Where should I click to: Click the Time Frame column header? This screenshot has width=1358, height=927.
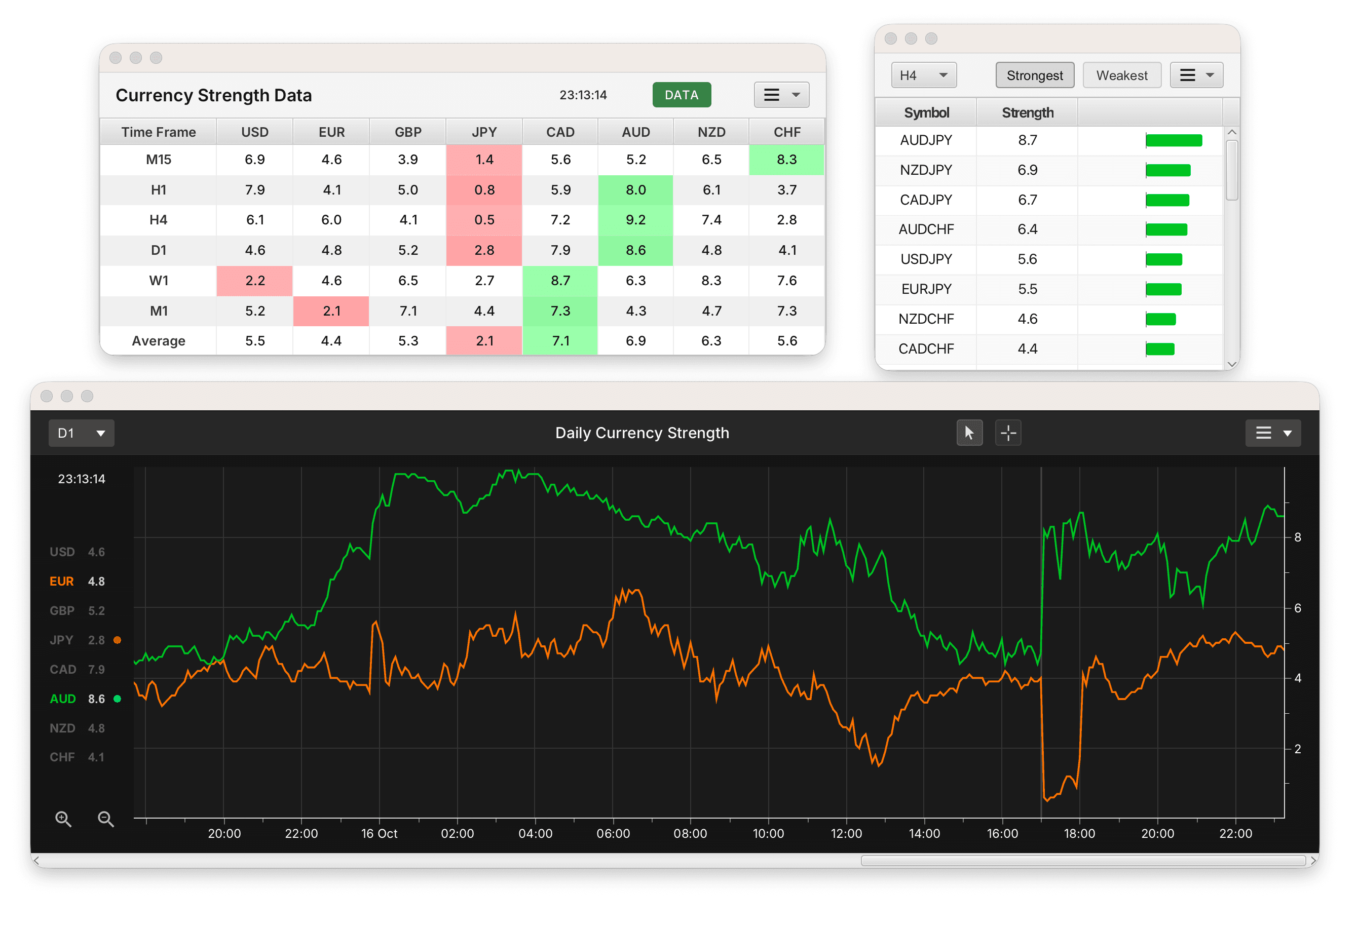[159, 132]
